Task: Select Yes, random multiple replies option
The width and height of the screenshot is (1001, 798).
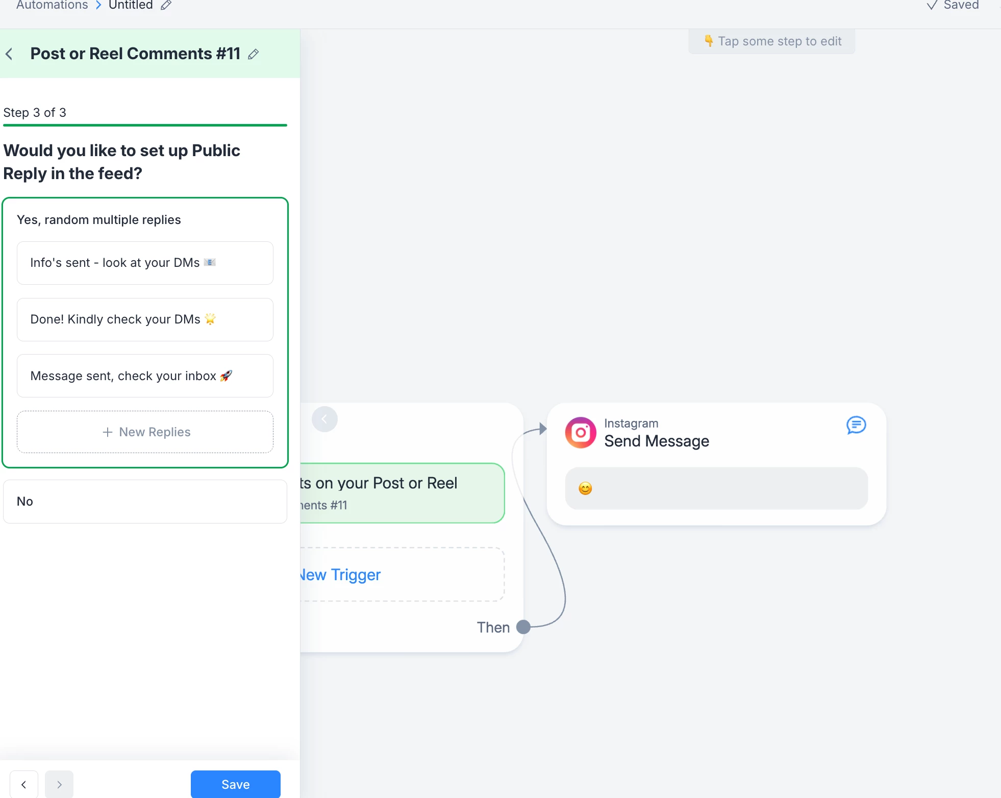Action: 99,220
